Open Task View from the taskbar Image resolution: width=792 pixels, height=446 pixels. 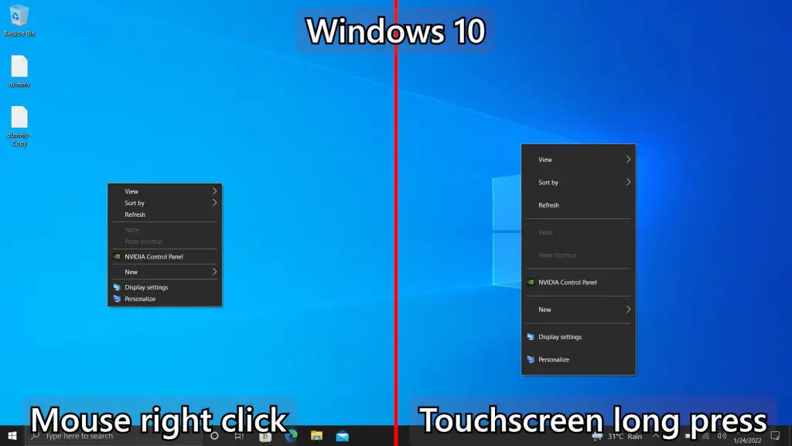point(240,436)
